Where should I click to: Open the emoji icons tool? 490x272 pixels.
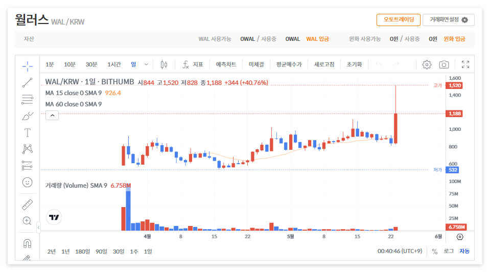click(28, 183)
